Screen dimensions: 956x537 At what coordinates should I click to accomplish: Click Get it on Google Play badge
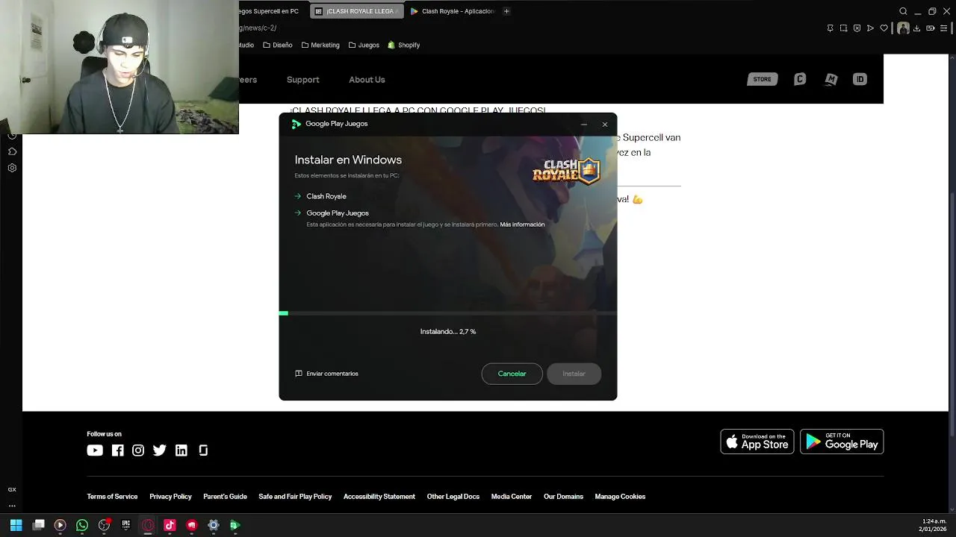842,442
